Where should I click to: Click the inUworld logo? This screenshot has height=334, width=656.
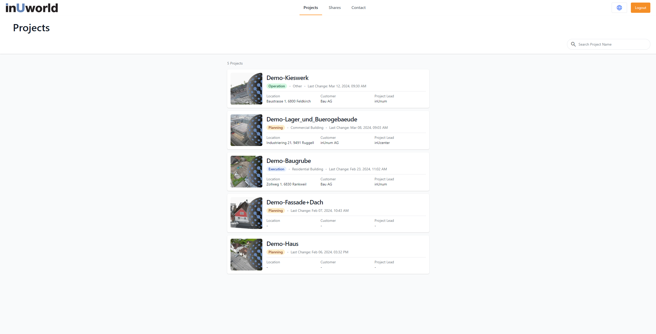32,8
